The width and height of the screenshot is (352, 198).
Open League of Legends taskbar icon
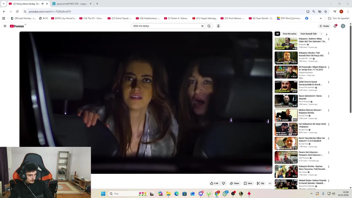(241, 194)
